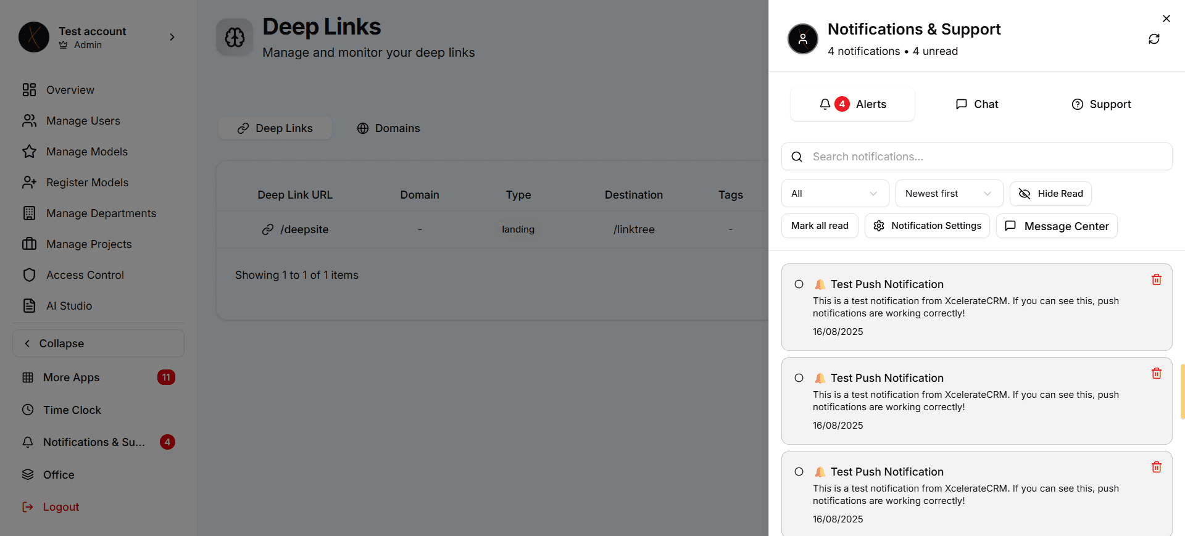1185x536 pixels.
Task: Click the Manage Departments building icon
Action: pos(29,213)
